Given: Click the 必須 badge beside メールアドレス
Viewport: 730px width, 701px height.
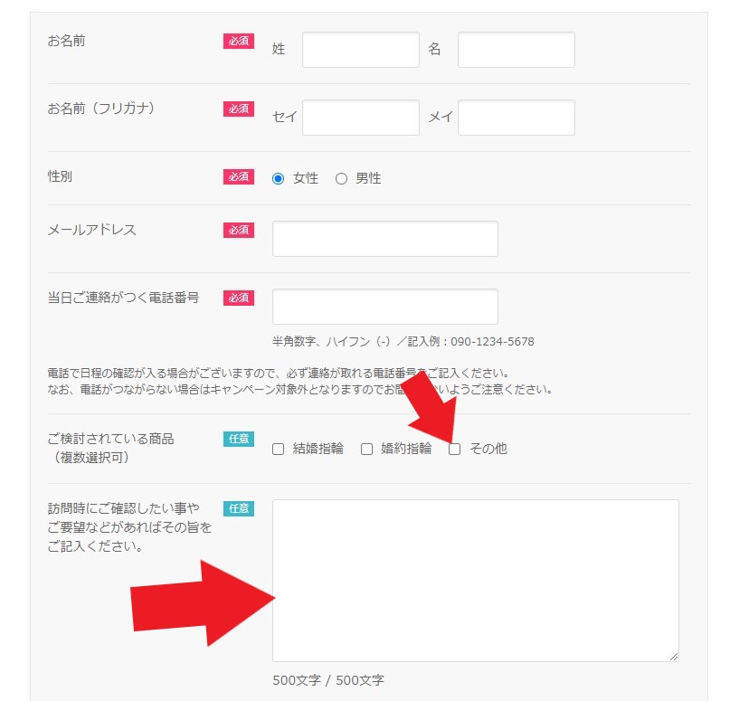Looking at the screenshot, I should (239, 230).
